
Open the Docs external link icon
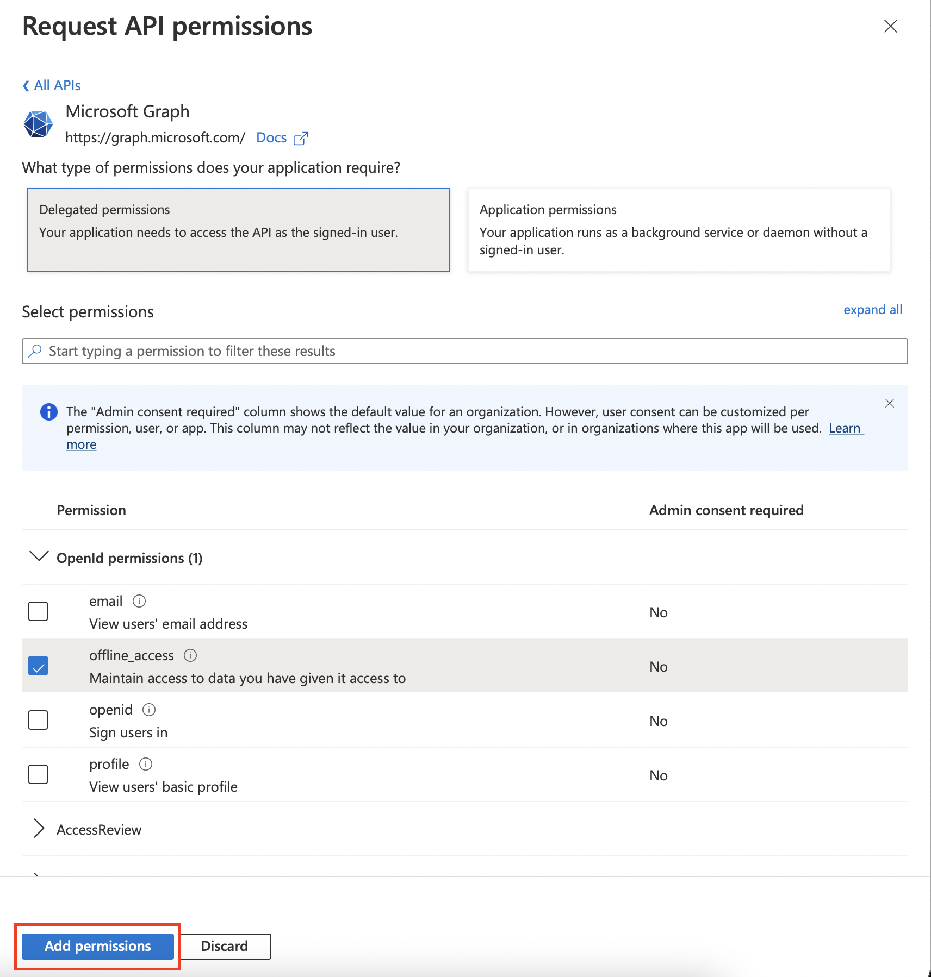pos(301,137)
